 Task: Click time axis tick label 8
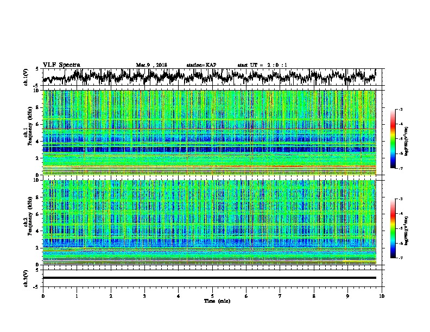[314, 296]
